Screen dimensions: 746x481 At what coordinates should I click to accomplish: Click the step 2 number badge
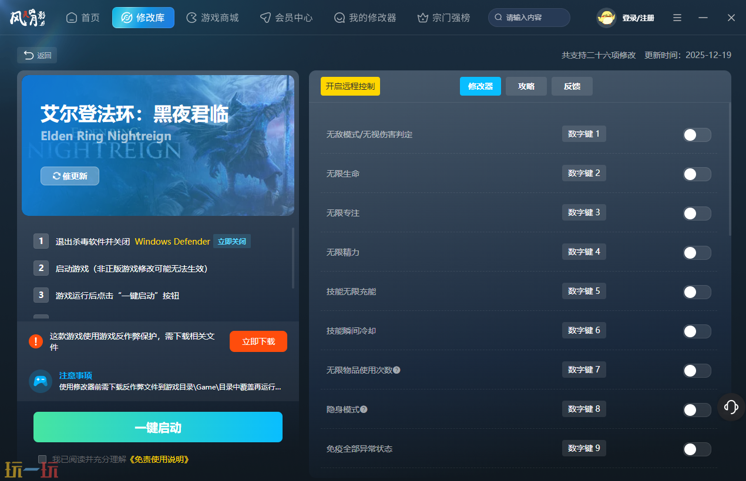pos(41,268)
